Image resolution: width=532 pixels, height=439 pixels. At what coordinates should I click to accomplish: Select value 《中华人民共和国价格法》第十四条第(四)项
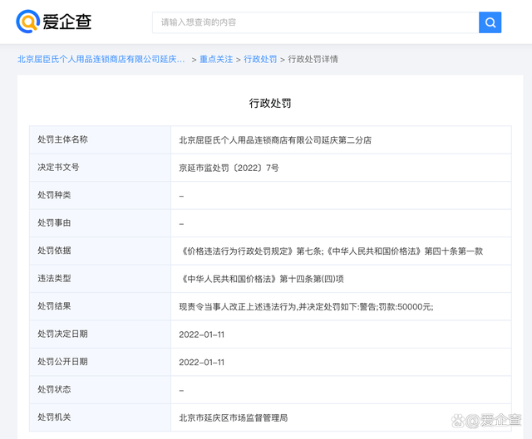pyautogui.click(x=262, y=279)
